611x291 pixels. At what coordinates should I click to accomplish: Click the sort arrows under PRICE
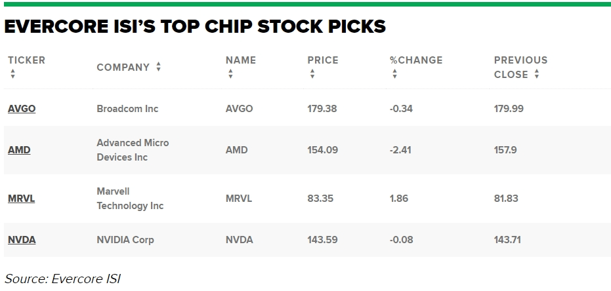pyautogui.click(x=312, y=73)
